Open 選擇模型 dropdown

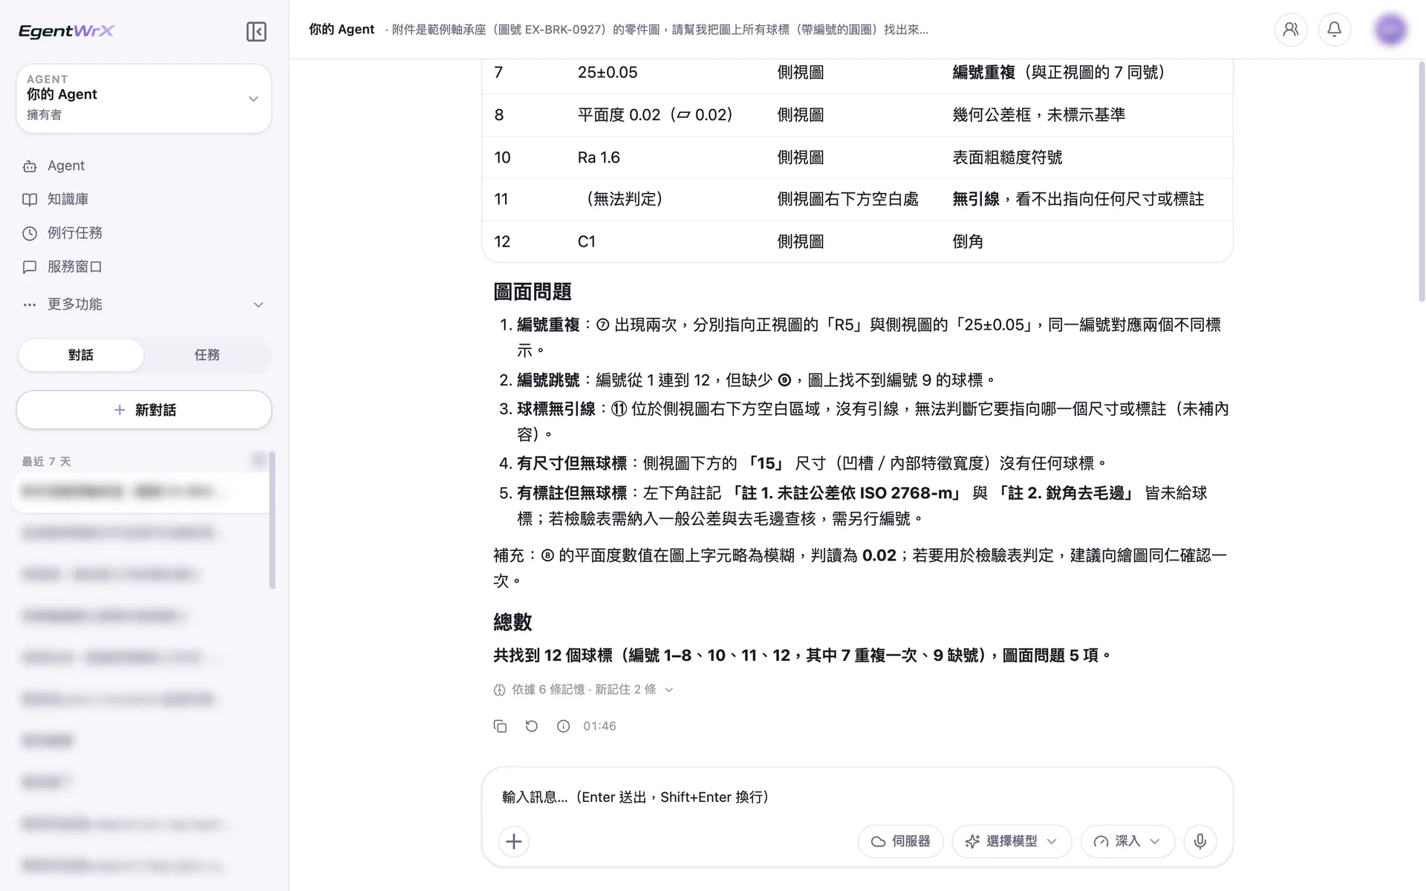(1012, 841)
